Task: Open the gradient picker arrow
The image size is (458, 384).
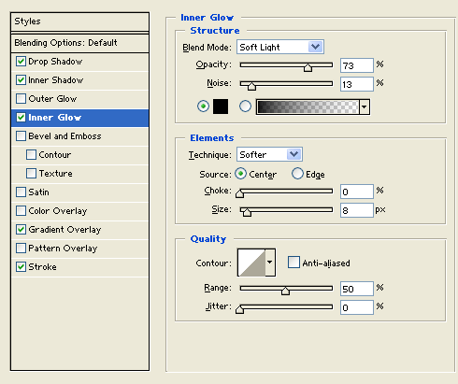Action: point(365,107)
